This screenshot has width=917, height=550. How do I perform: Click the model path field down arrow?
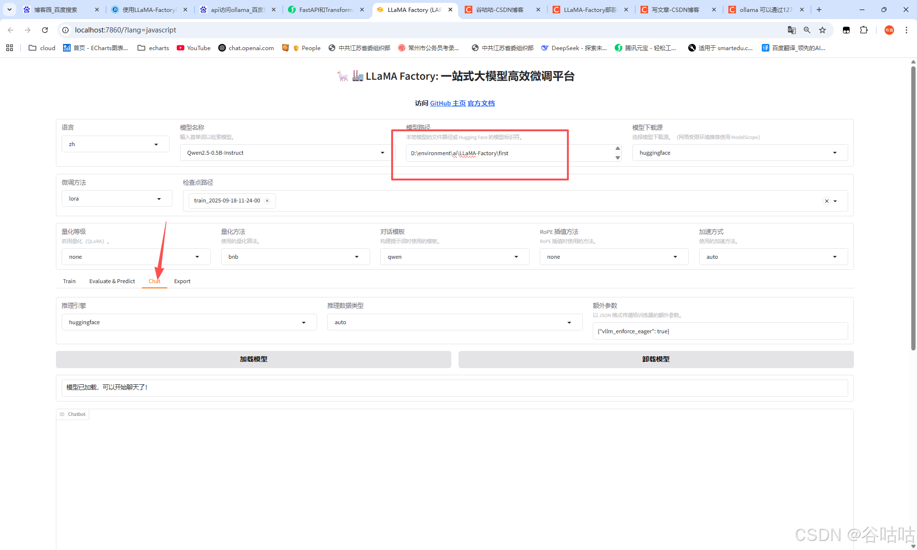(618, 158)
